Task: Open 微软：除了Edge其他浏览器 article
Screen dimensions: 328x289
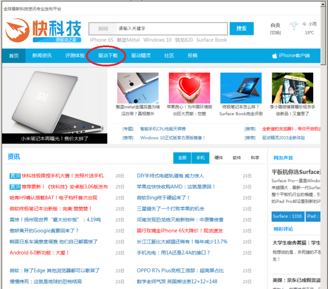Action: (54, 270)
